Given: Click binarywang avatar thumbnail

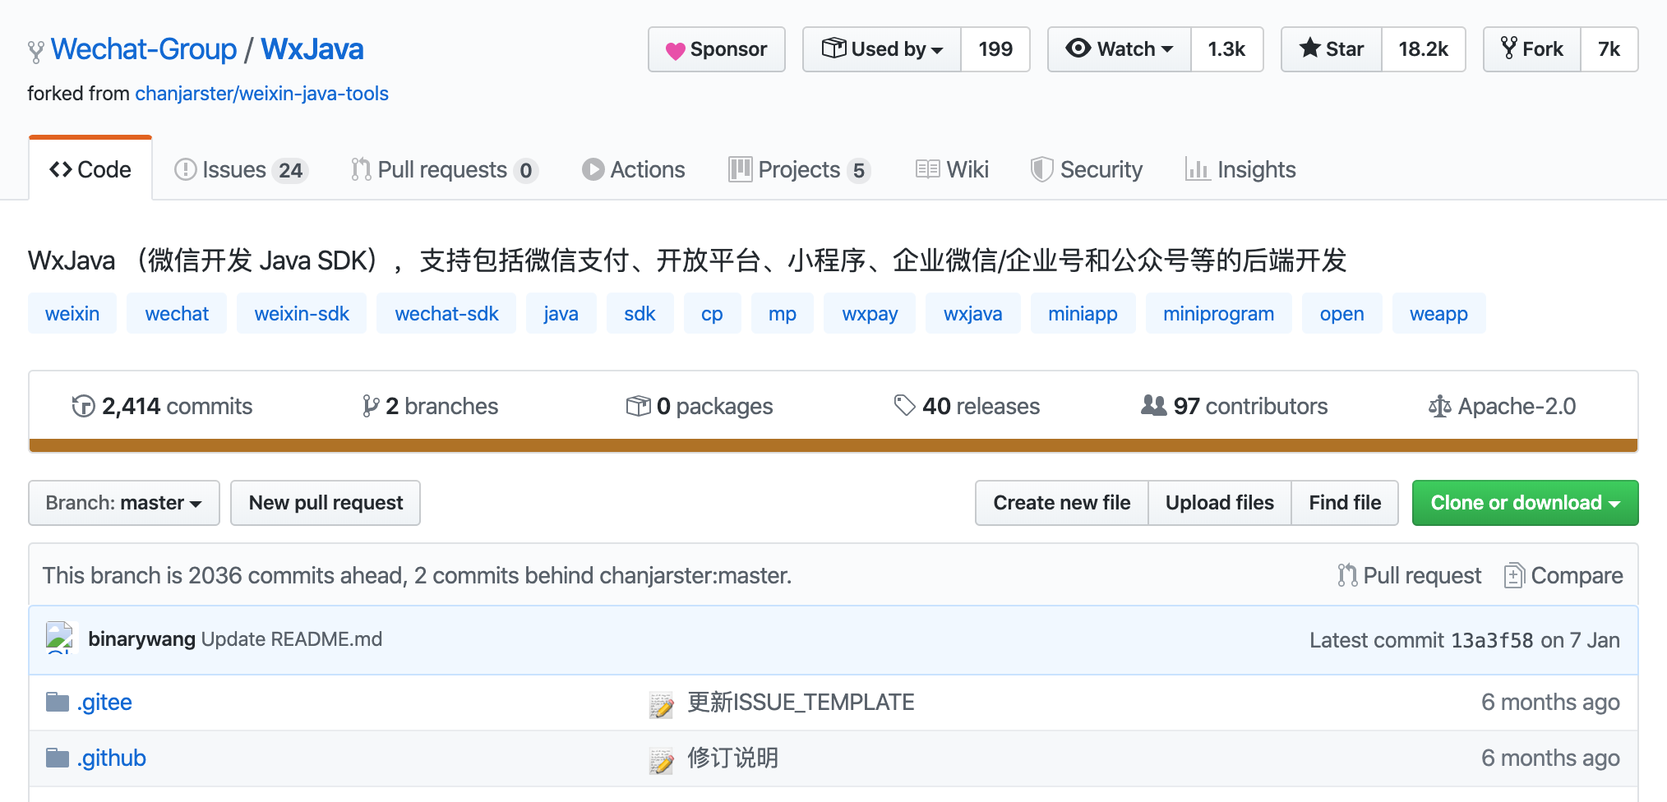Looking at the screenshot, I should 60,638.
